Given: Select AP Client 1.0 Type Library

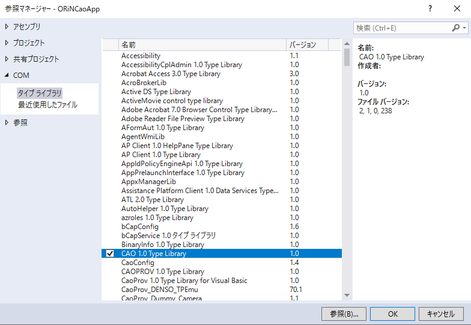Looking at the screenshot, I should pyautogui.click(x=222, y=155).
